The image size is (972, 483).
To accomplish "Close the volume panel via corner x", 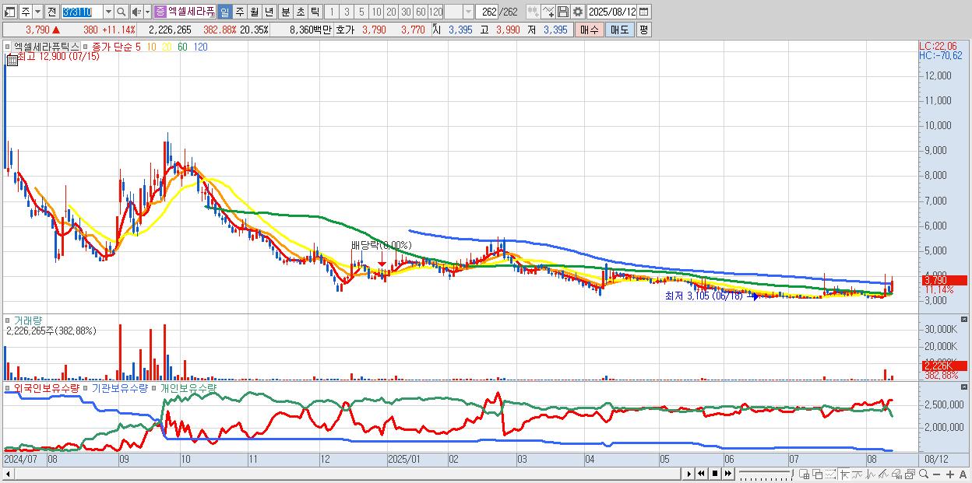I will [964, 319].
